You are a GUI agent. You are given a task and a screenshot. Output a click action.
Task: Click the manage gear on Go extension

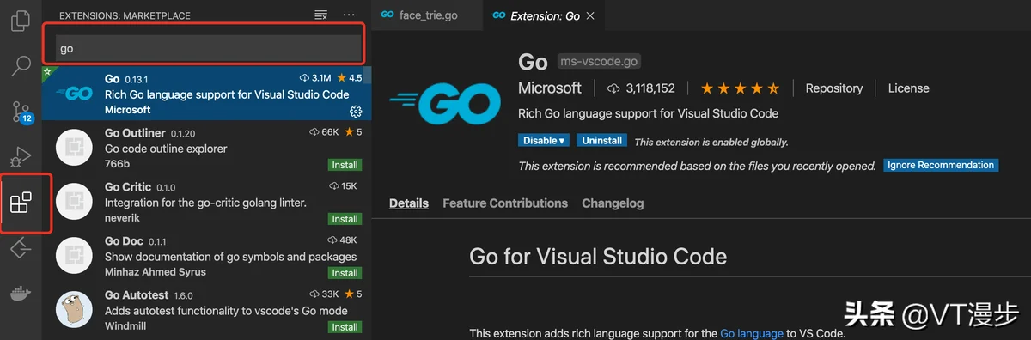tap(356, 112)
